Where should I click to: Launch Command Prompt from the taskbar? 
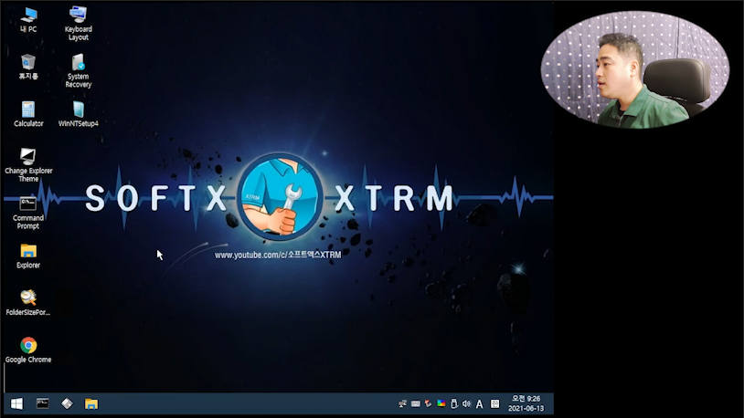click(x=43, y=403)
